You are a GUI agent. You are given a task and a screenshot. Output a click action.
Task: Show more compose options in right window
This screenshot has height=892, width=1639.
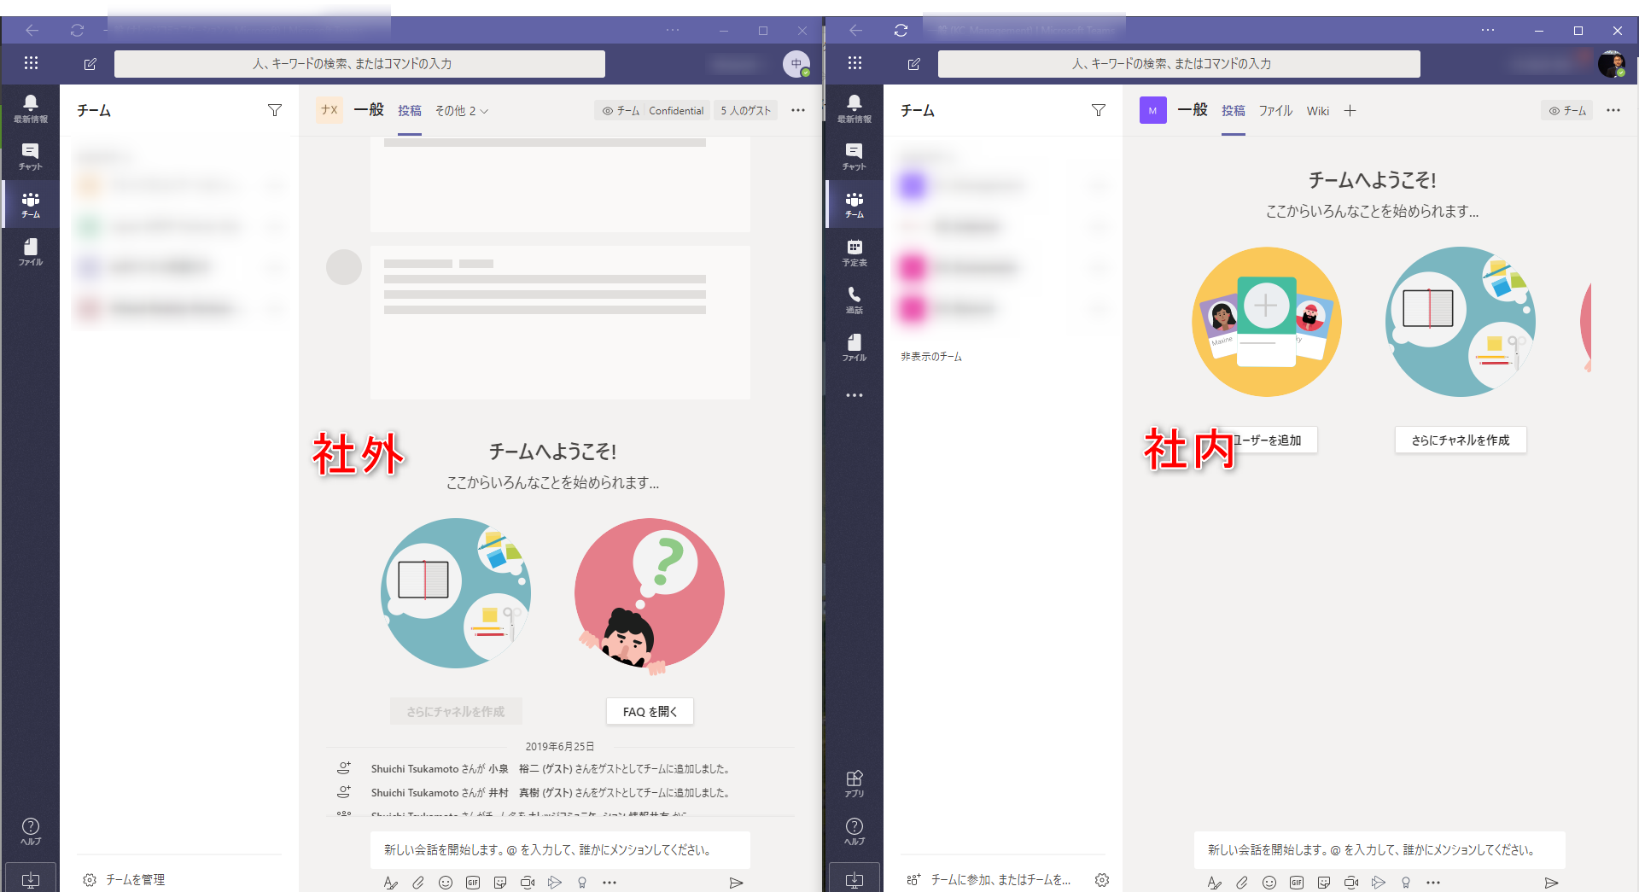click(1433, 883)
